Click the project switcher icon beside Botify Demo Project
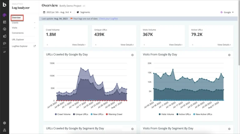The height and width of the screenshot is (134, 240). 84,6
